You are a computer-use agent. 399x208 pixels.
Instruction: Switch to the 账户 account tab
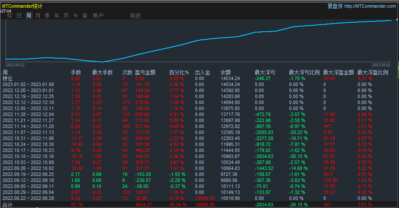coord(98,15)
